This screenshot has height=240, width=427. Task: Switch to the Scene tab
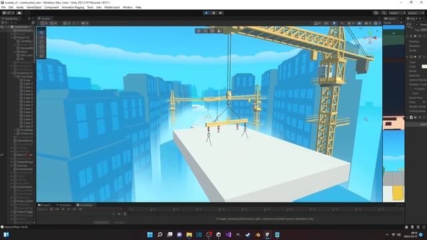pos(44,19)
